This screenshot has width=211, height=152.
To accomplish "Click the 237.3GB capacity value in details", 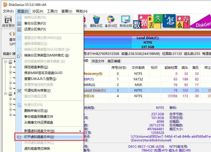I will [x=158, y=114].
